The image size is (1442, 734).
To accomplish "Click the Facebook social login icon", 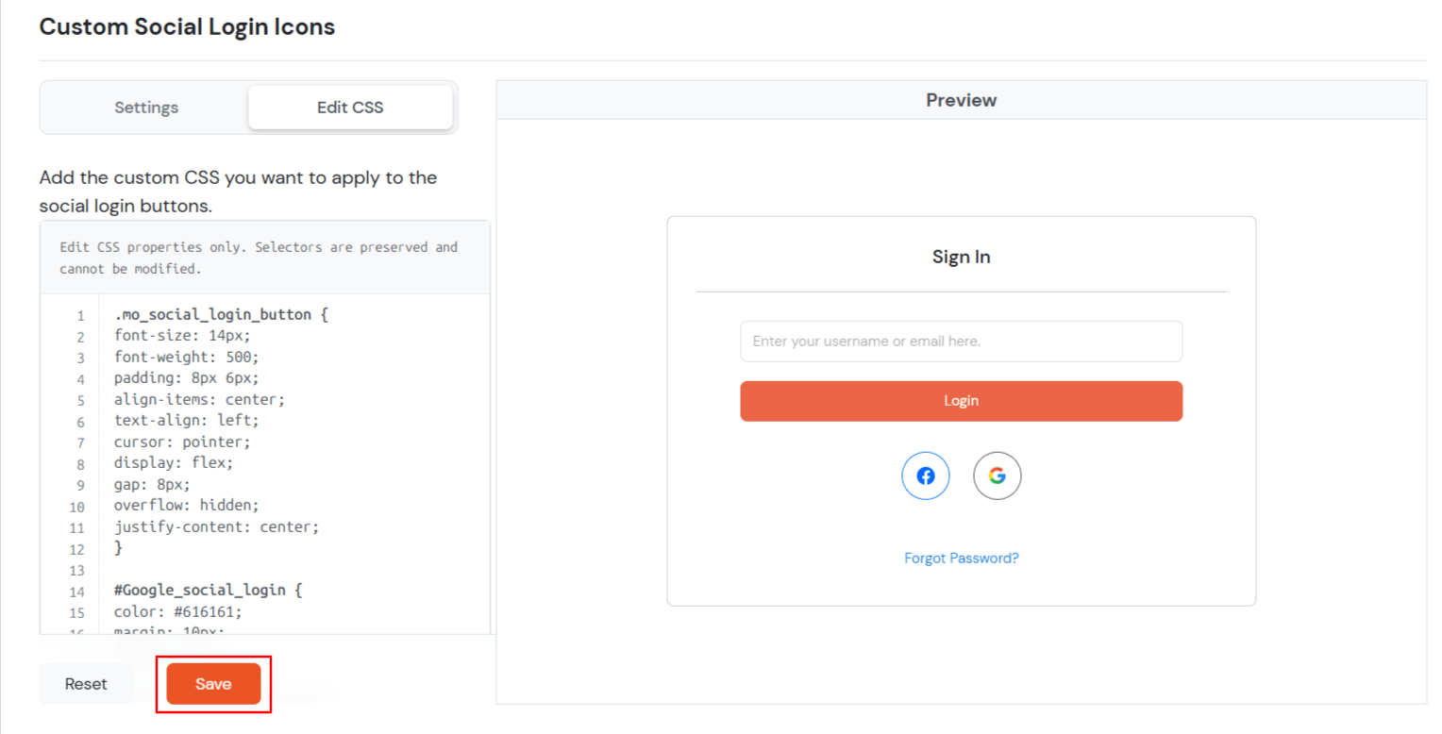I will click(x=926, y=475).
